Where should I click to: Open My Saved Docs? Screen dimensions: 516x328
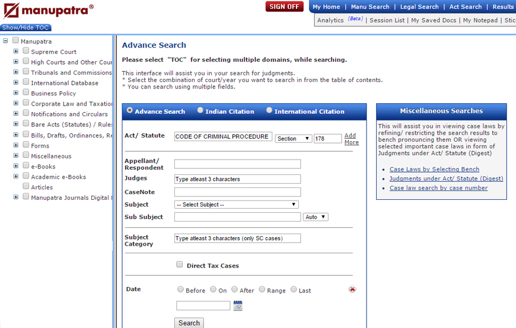tap(434, 20)
